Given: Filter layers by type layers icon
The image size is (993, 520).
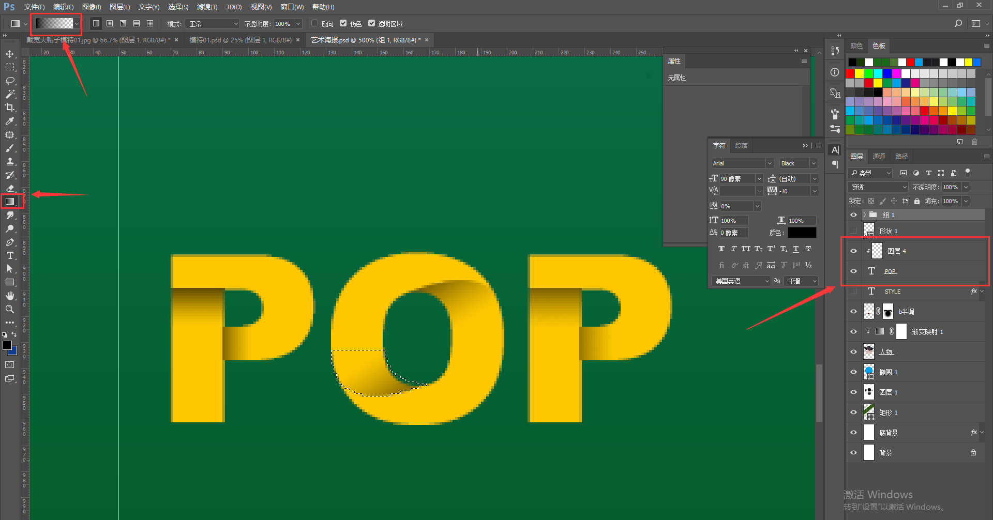Looking at the screenshot, I should tap(928, 173).
